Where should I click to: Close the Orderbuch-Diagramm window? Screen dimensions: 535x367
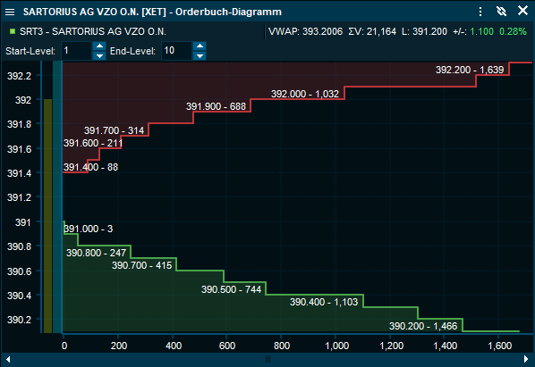[522, 11]
